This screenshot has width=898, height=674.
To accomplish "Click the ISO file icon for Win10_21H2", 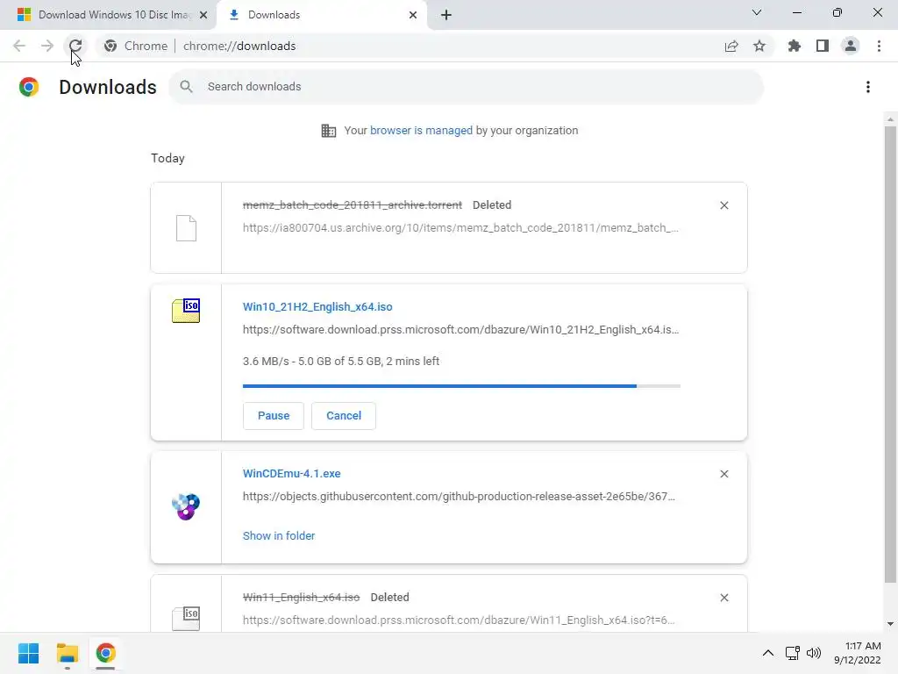I will pos(186,311).
